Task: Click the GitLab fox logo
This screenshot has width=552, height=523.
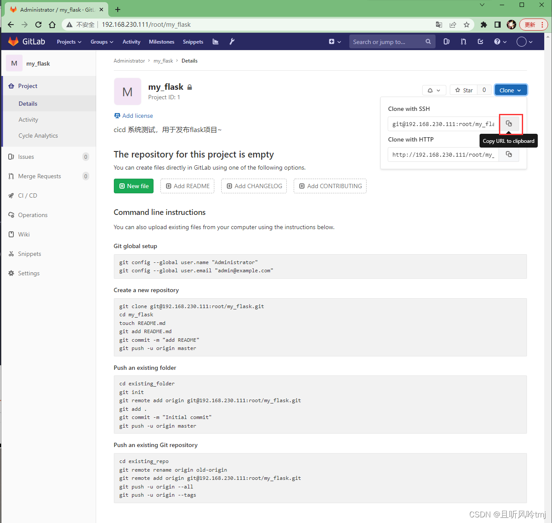Action: click(x=13, y=41)
